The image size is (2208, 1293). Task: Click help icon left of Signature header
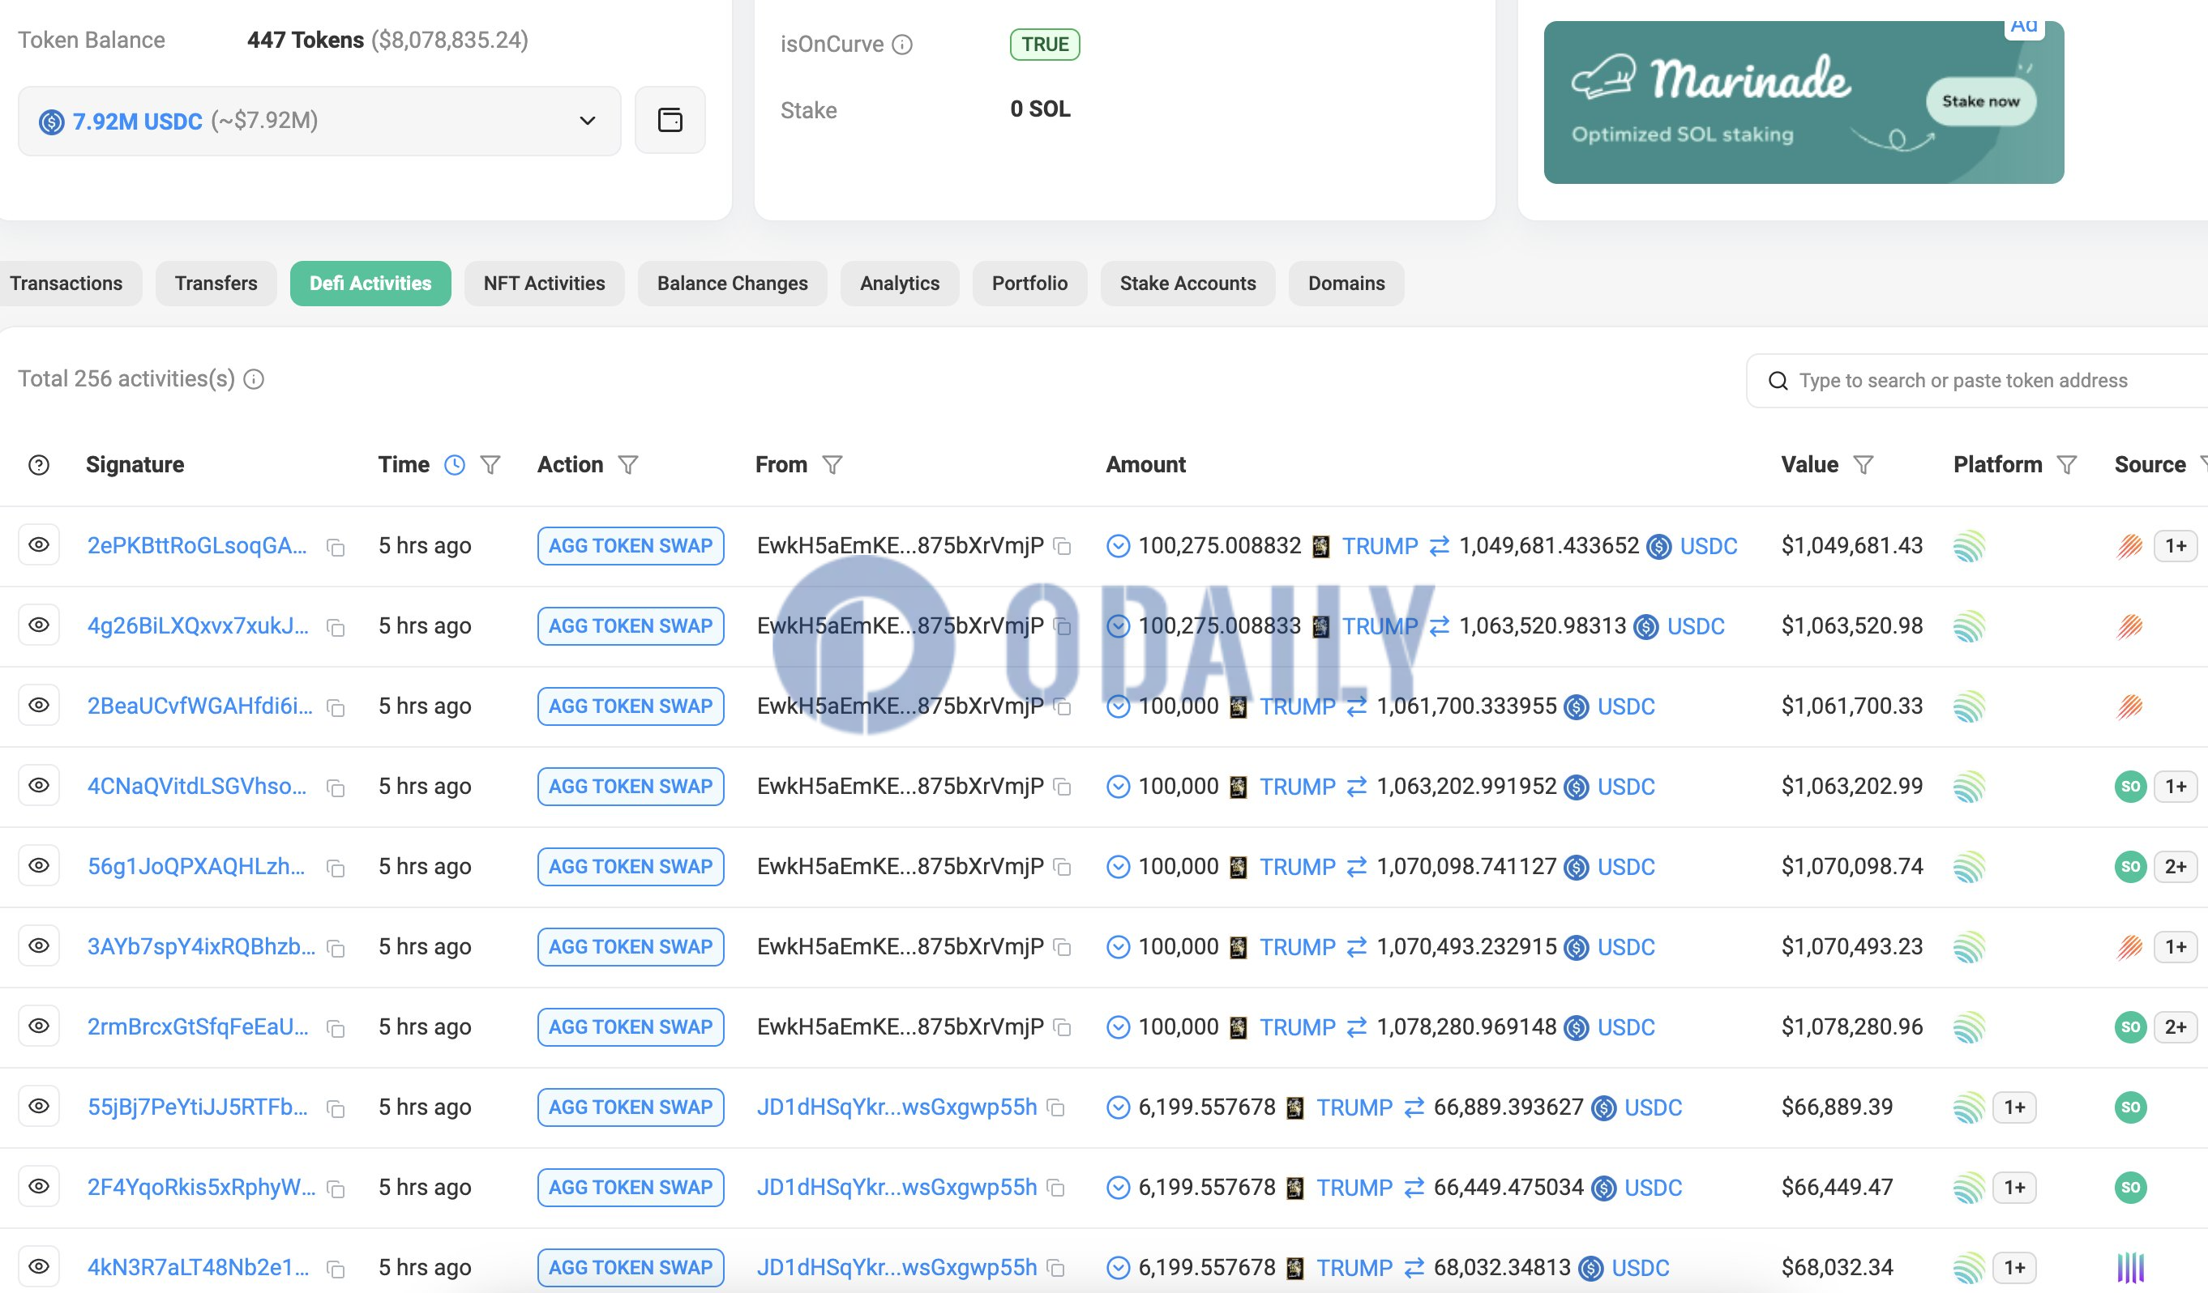39,465
